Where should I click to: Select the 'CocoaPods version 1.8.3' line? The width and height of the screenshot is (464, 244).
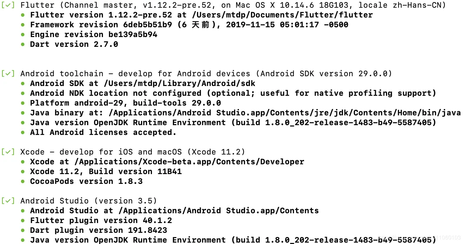pos(86,181)
